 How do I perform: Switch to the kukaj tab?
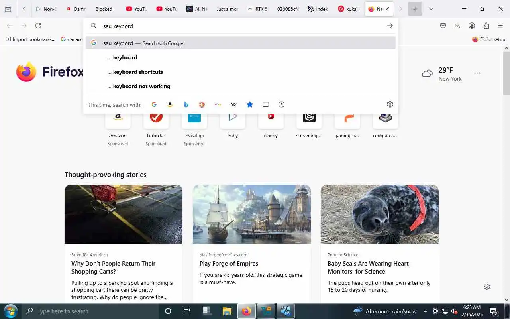(349, 9)
